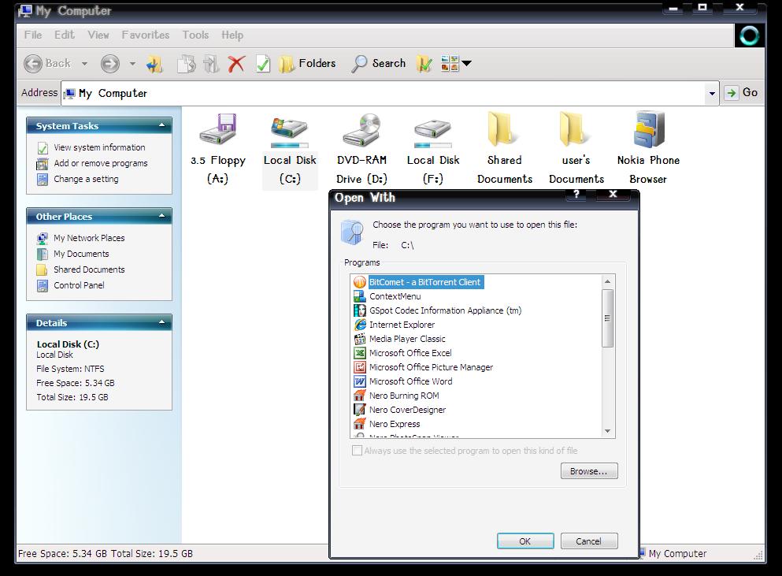Select Microsoft Office Excel program
Image resolution: width=782 pixels, height=576 pixels.
click(x=410, y=353)
